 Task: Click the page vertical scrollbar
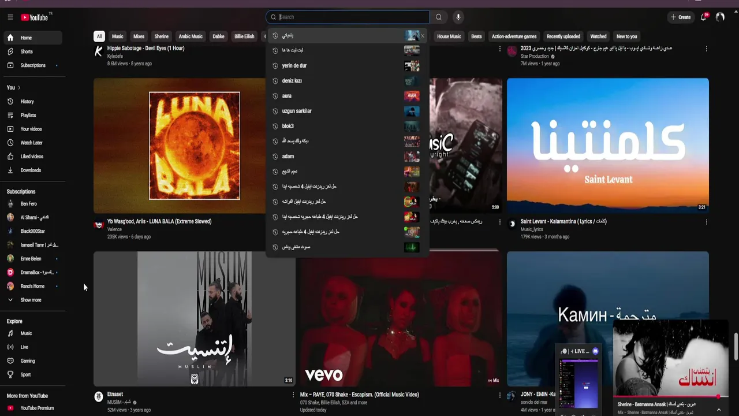click(x=736, y=347)
